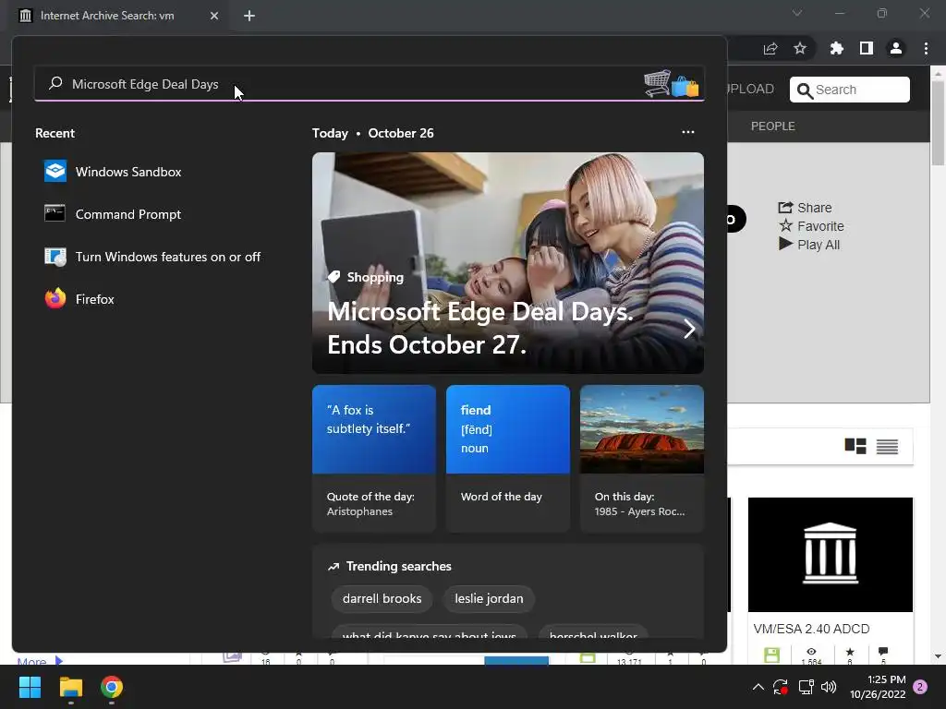This screenshot has height=709, width=946.
Task: Close the Internet Archive Search tab
Action: coord(214,16)
